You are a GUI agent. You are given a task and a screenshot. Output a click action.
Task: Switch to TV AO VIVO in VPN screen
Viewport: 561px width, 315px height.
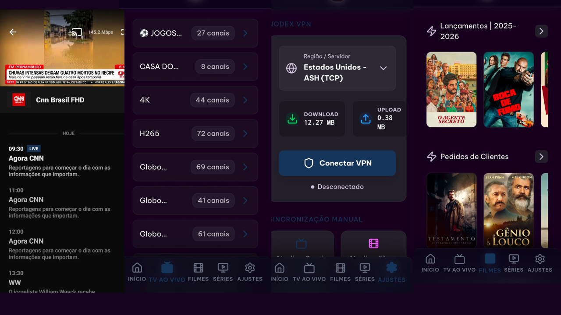pos(309,272)
